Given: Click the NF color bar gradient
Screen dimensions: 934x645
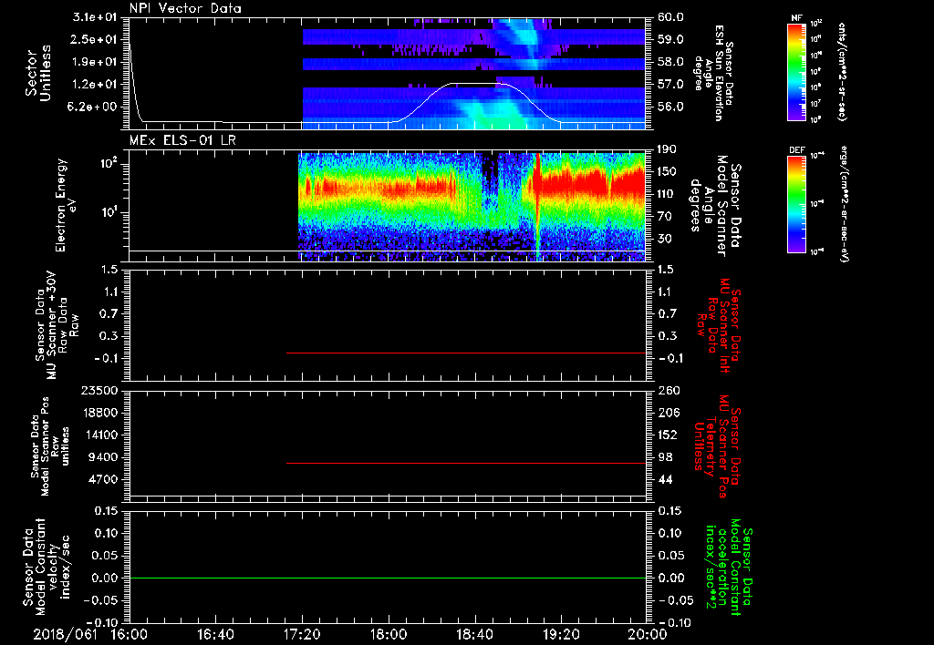Looking at the screenshot, I should [797, 71].
